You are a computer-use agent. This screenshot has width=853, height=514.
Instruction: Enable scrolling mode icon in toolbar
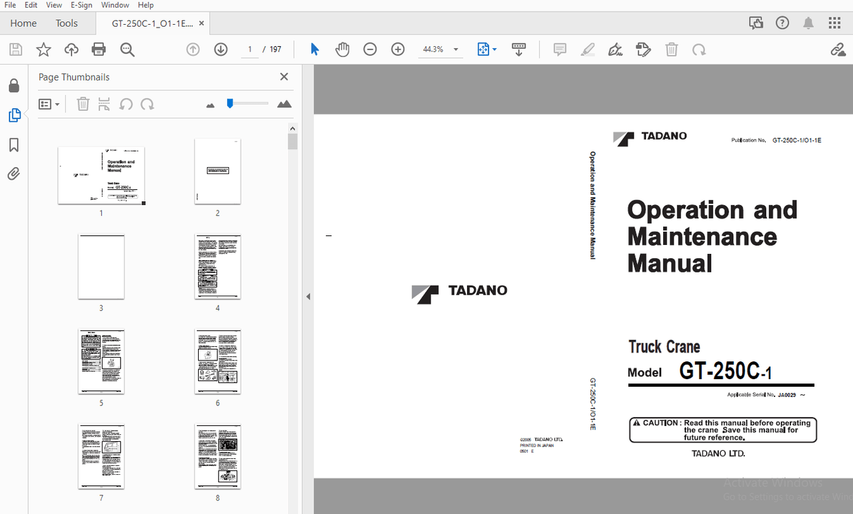tap(519, 49)
